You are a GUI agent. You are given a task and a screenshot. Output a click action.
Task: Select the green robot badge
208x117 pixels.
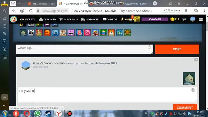pos(103,32)
